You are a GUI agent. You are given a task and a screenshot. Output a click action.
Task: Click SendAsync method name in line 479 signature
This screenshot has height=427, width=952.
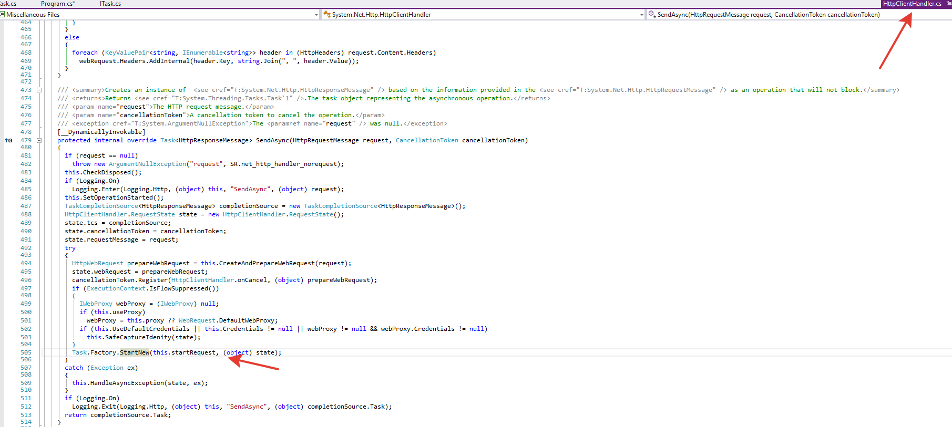click(x=272, y=140)
